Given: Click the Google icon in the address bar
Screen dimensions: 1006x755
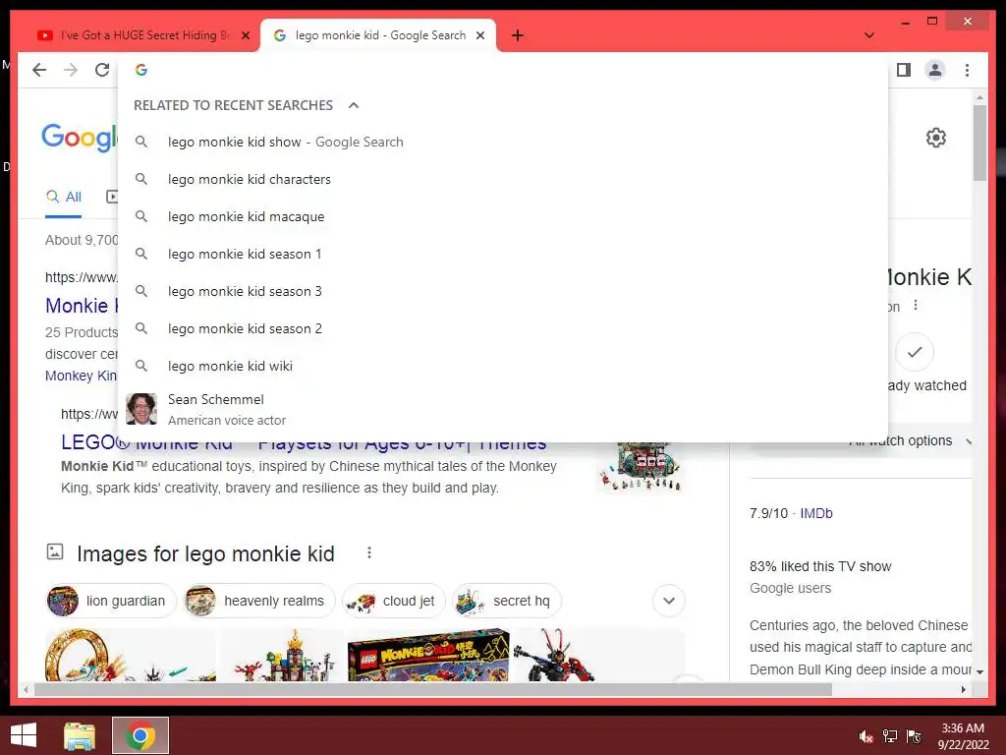Looking at the screenshot, I should (141, 70).
